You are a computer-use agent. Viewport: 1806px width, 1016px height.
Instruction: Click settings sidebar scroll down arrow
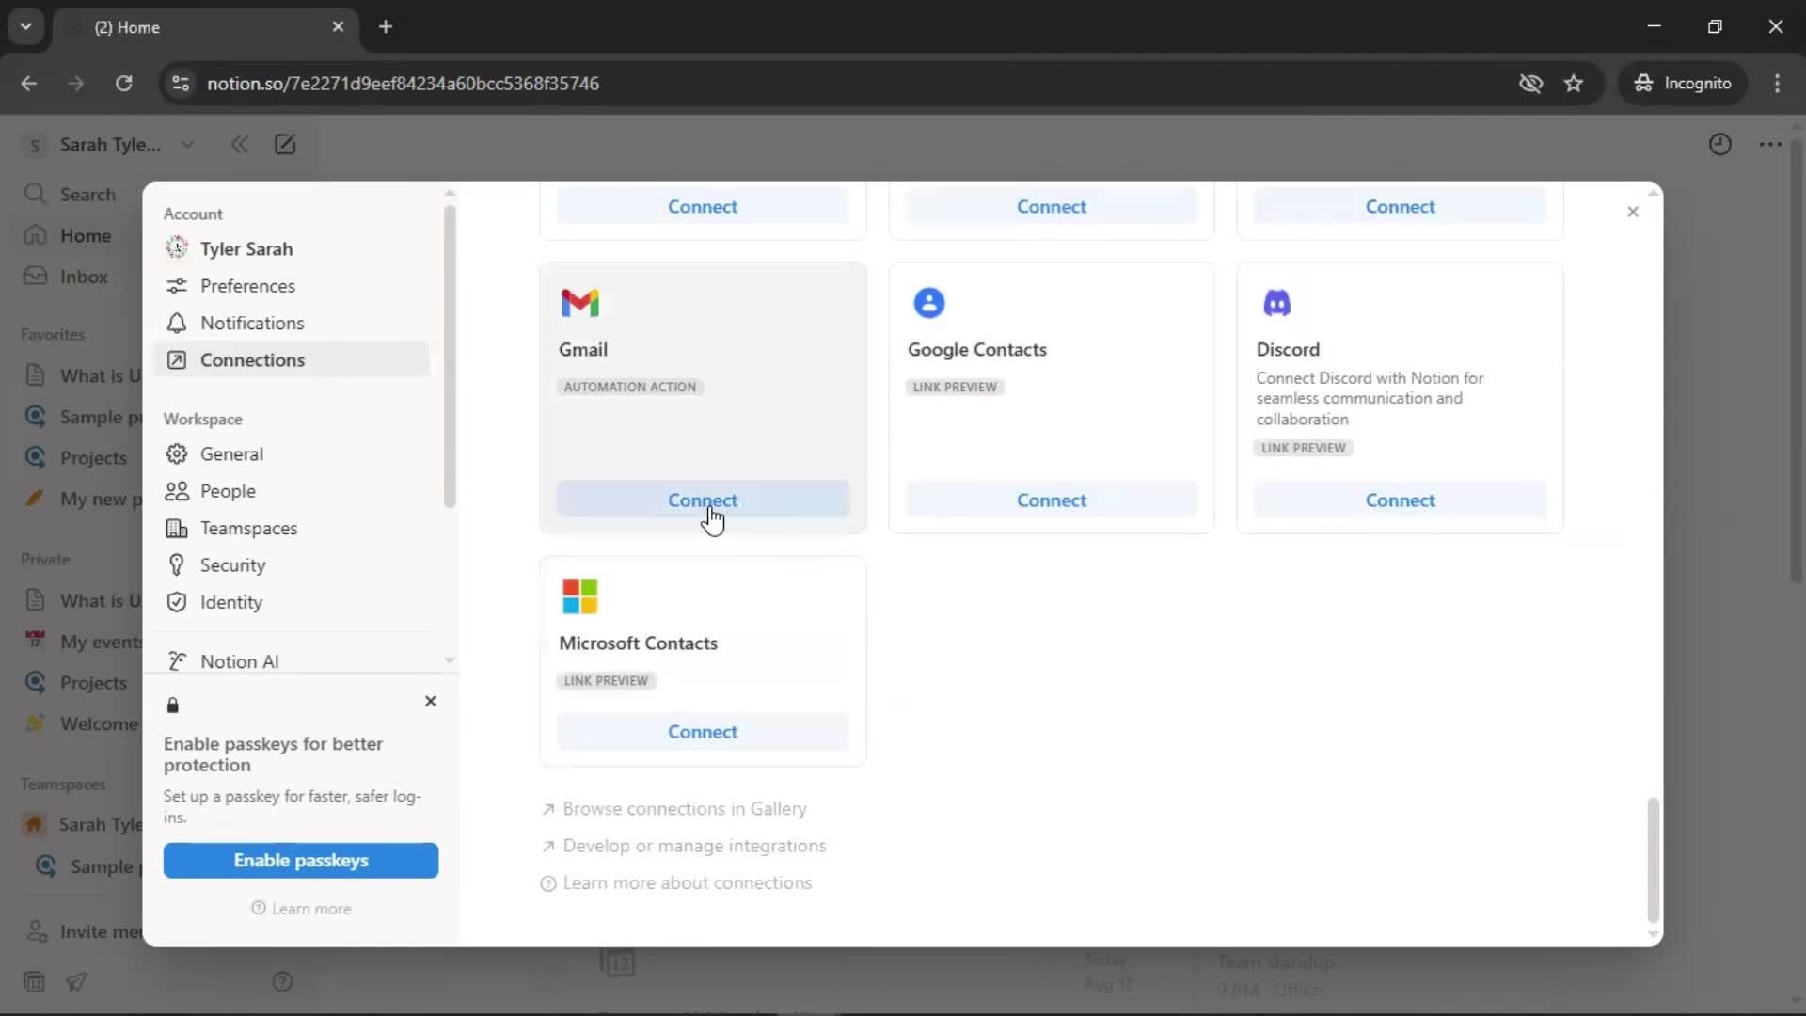450,660
